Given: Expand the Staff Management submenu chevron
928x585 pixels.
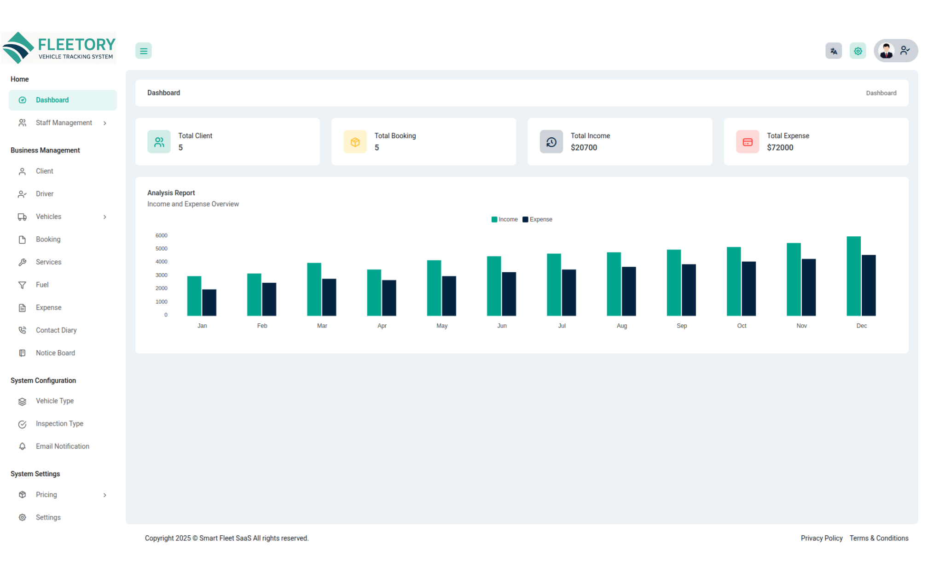Looking at the screenshot, I should tap(105, 123).
